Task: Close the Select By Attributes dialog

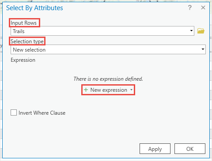Action: click(203, 7)
